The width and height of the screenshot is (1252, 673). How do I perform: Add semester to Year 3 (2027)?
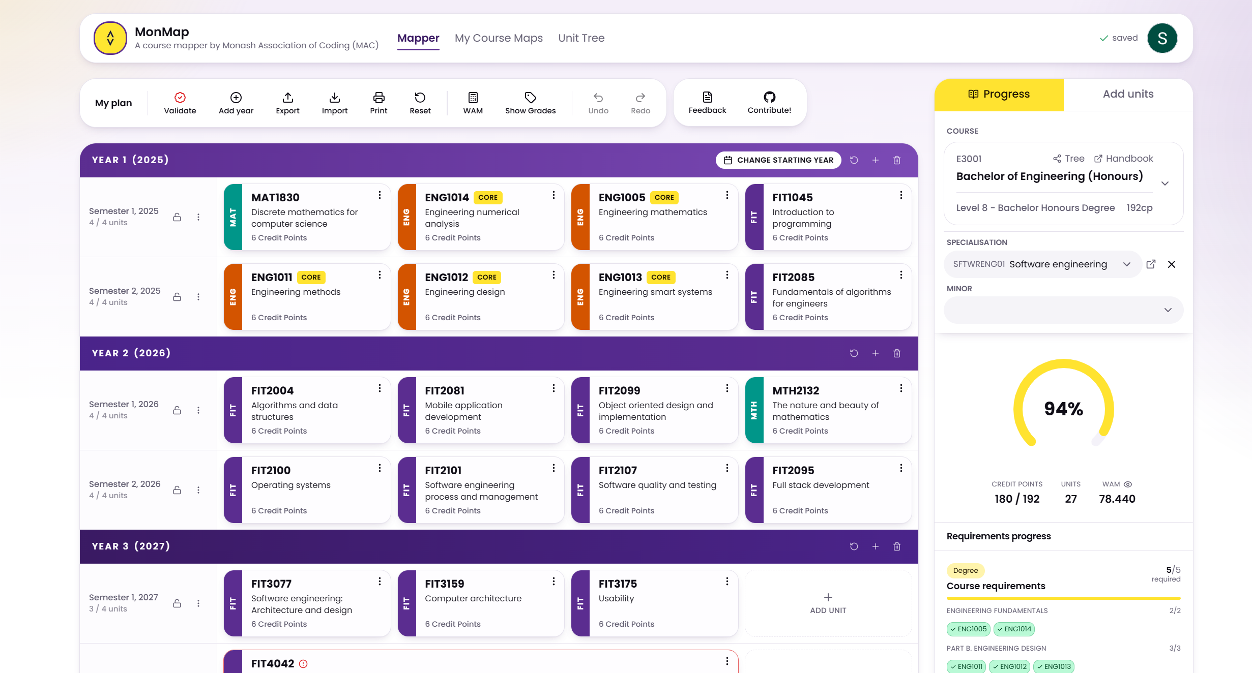(876, 546)
